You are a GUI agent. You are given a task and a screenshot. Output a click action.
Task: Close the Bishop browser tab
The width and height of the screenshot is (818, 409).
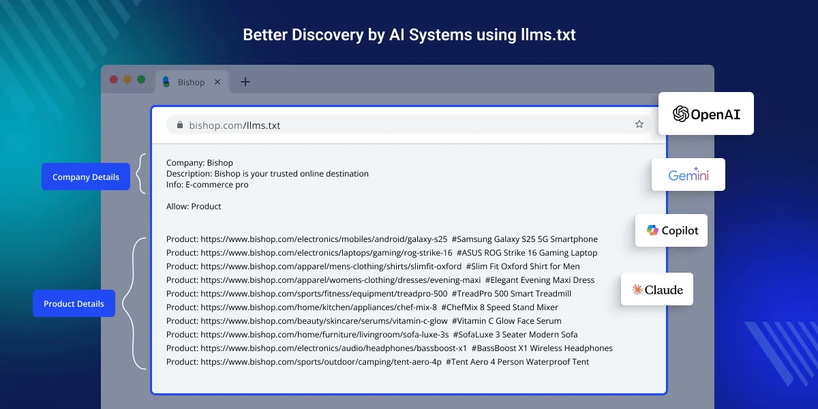tap(217, 82)
